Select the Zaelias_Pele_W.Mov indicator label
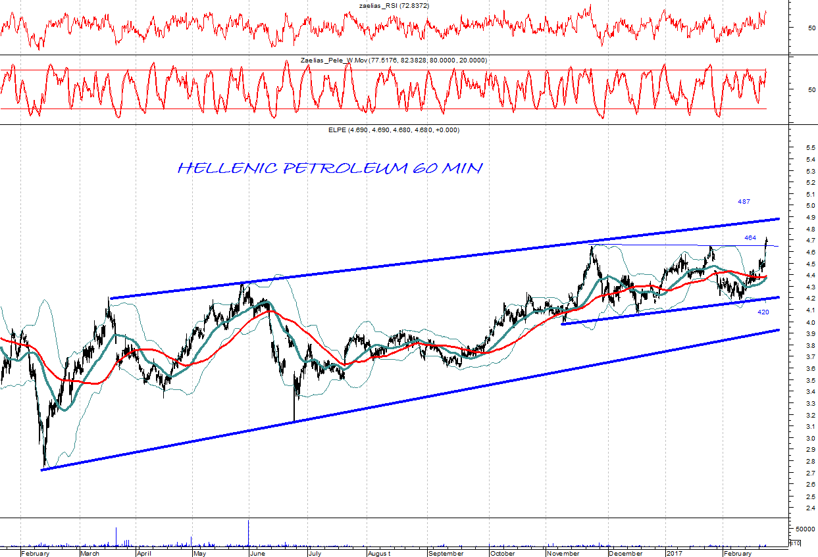Screen dimensions: 818x557 [394, 61]
